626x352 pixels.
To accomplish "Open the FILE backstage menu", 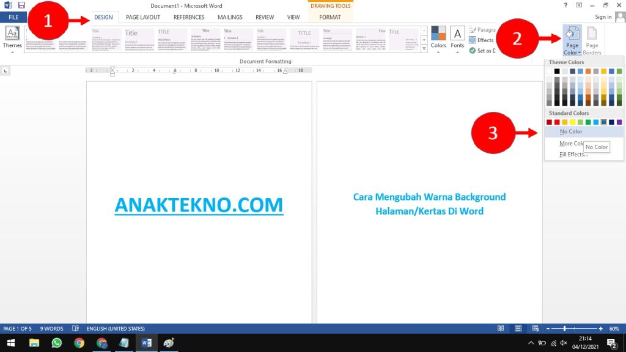I will pyautogui.click(x=13, y=17).
